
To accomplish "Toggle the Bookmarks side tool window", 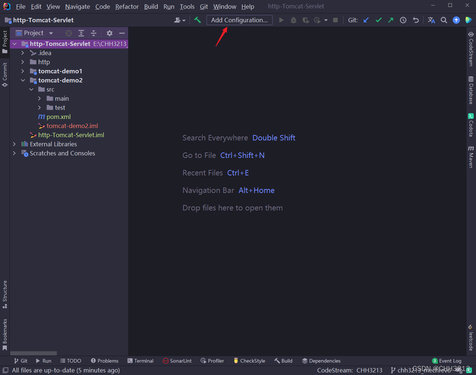I will coord(5,335).
